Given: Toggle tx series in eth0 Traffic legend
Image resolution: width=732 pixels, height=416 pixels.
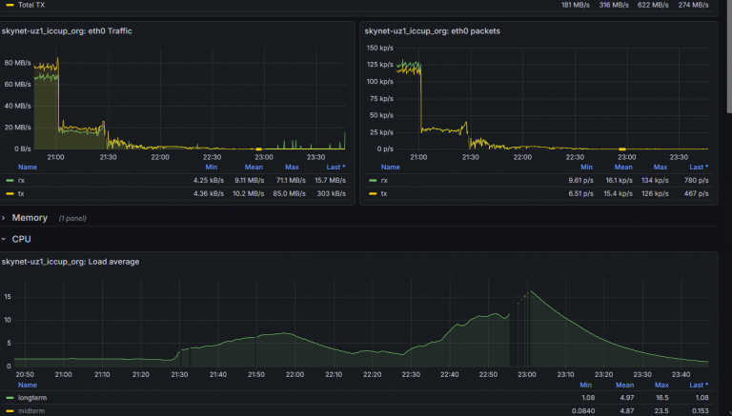Looking at the screenshot, I should click(x=21, y=193).
